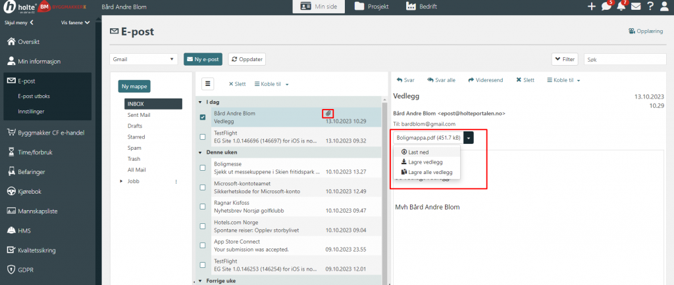Click the Søk search field
Viewport: 674px width, 285px height.
pos(624,60)
